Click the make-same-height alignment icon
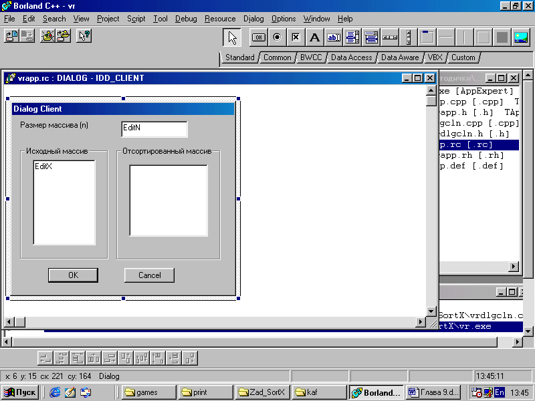 (x=158, y=358)
